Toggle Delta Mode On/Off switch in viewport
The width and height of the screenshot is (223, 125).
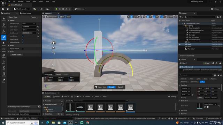click(x=54, y=74)
